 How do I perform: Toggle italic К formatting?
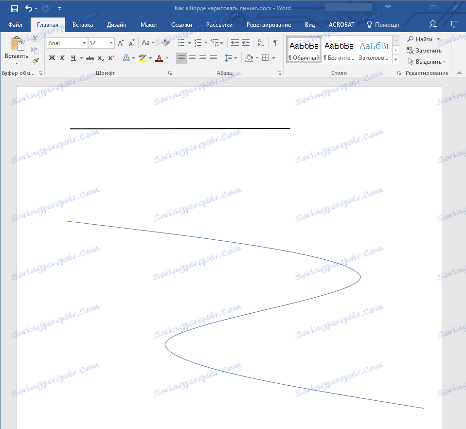click(62, 58)
